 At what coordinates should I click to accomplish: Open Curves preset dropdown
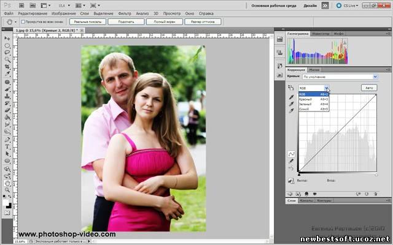[x=375, y=77]
